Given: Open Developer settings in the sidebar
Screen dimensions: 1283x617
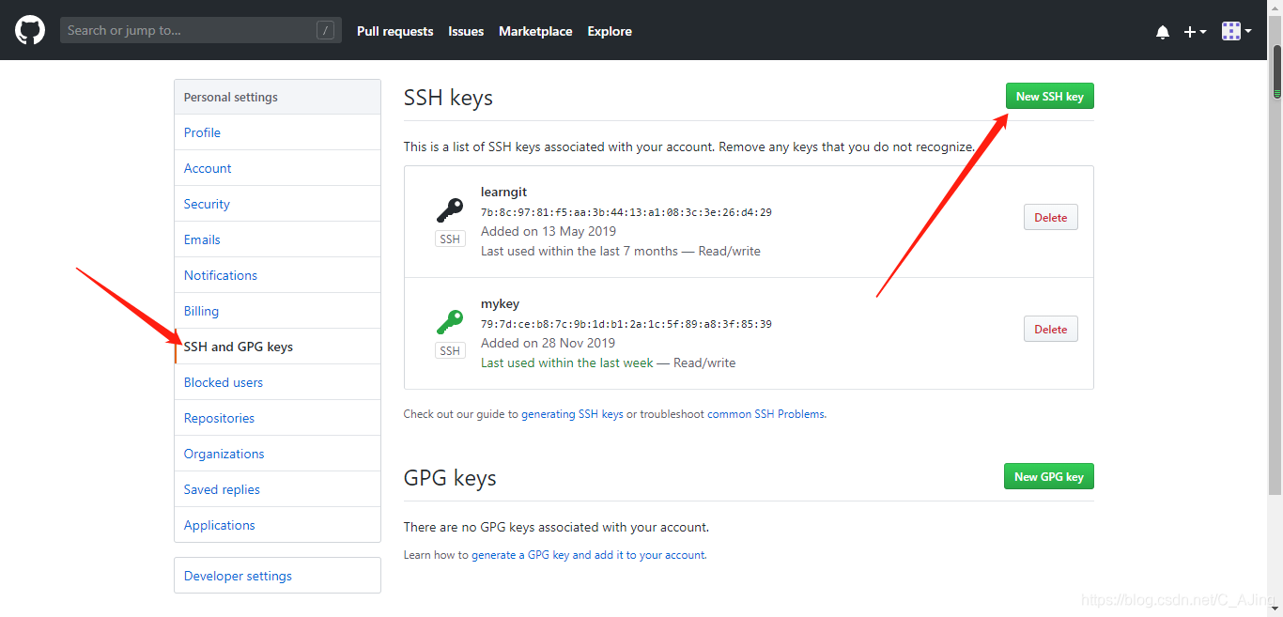Looking at the screenshot, I should click(x=238, y=575).
